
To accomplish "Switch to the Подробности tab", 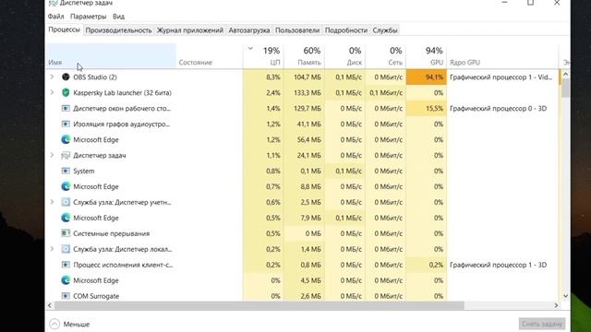I will (346, 30).
